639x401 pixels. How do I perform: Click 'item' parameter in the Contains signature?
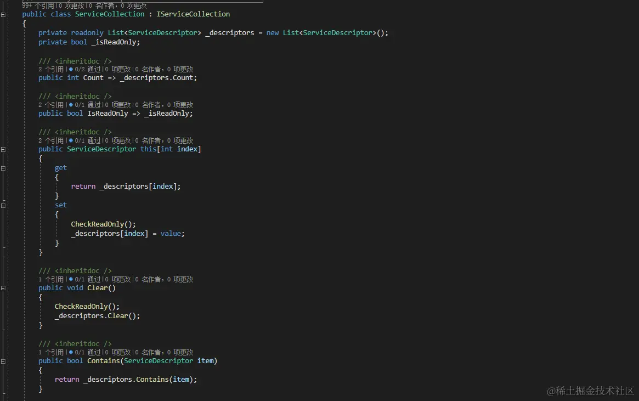205,360
